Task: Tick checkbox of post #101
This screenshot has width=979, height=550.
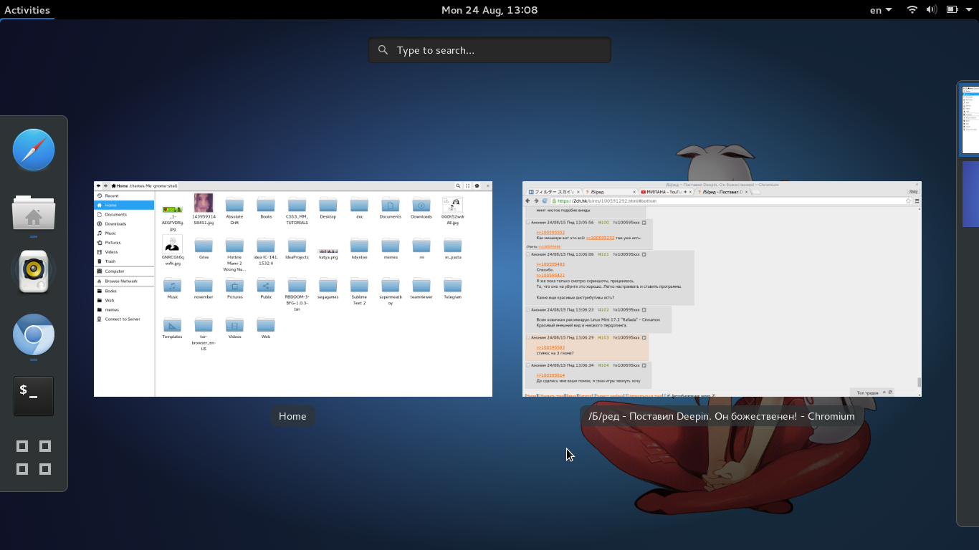Action: 528,254
